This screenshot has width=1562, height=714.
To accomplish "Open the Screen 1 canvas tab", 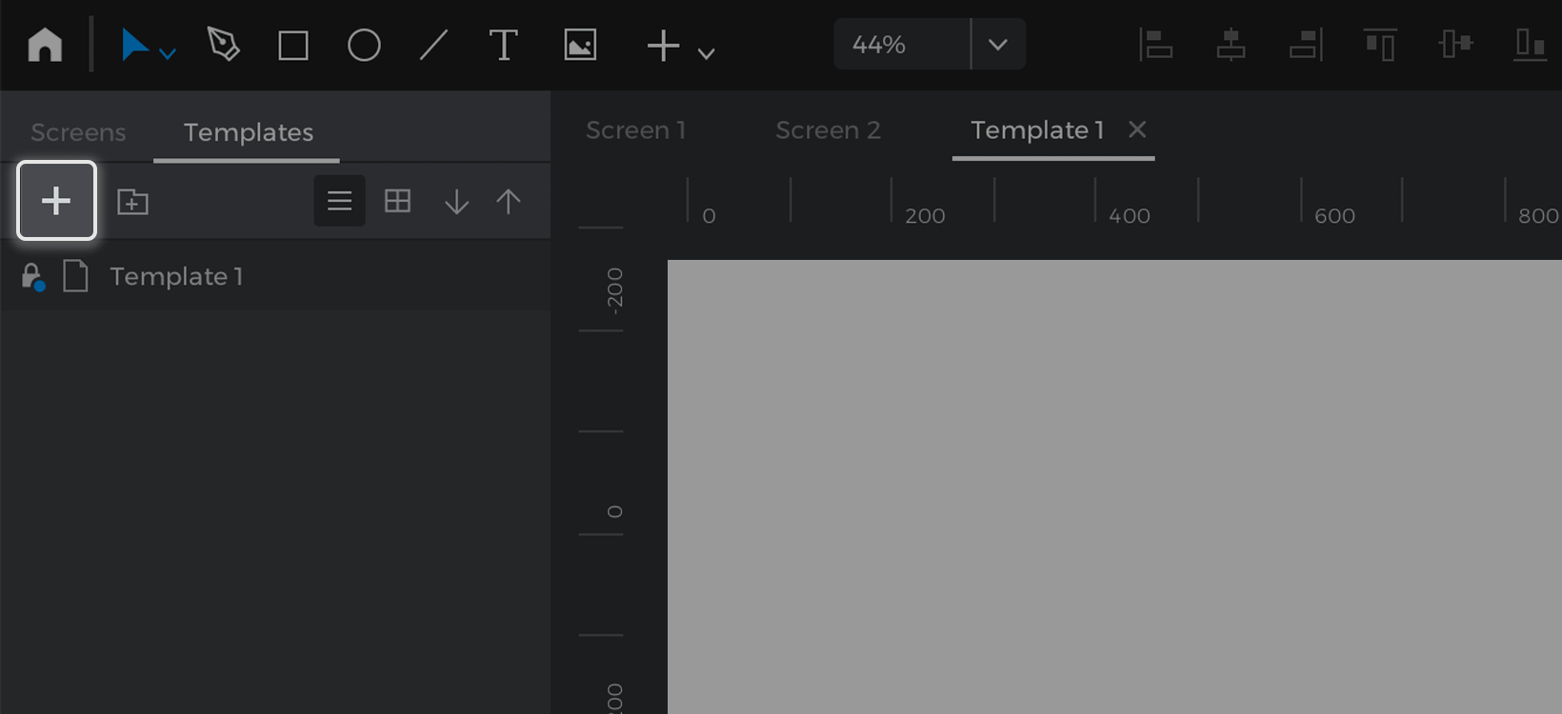I will point(636,130).
